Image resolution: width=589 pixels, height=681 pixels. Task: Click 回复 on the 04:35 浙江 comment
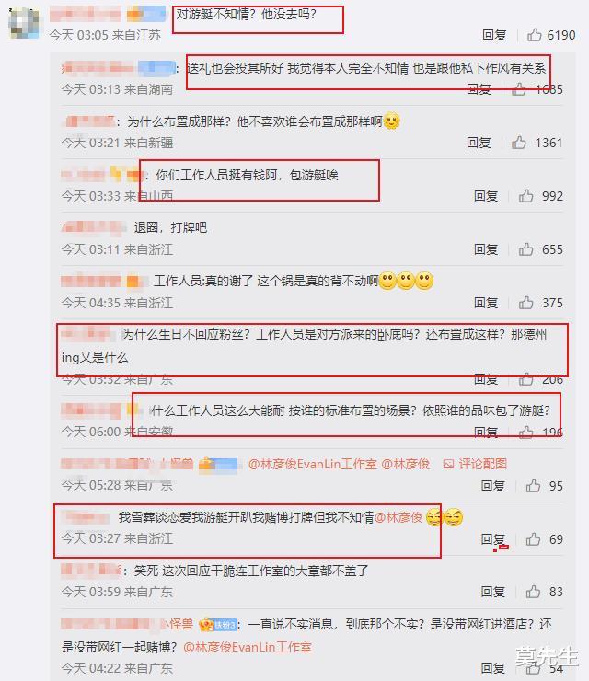click(486, 303)
